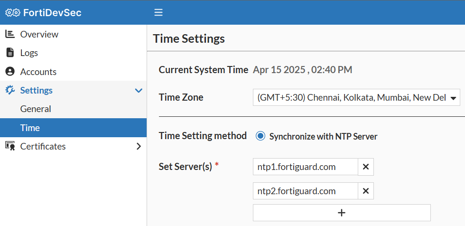Image resolution: width=465 pixels, height=226 pixels.
Task: Open Certificates in the sidebar
Action: pos(73,146)
